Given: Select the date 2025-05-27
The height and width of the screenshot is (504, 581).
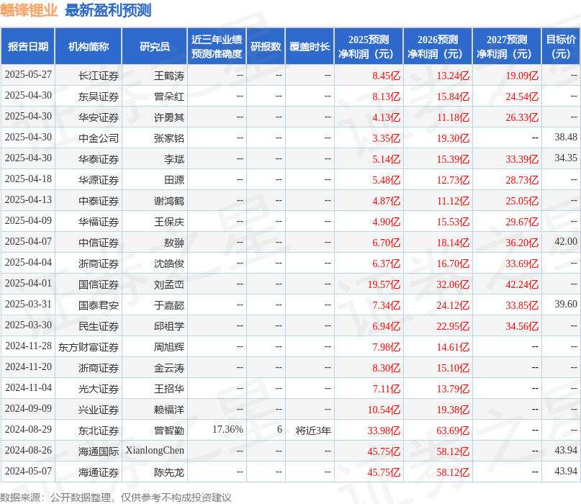Looking at the screenshot, I should pyautogui.click(x=28, y=74).
